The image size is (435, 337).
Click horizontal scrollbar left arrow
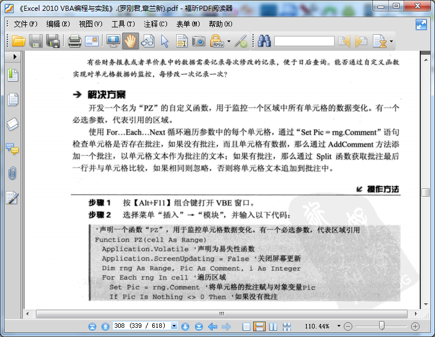[x=27, y=314]
